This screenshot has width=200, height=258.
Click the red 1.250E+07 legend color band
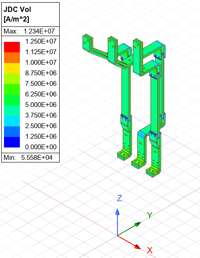coord(12,47)
